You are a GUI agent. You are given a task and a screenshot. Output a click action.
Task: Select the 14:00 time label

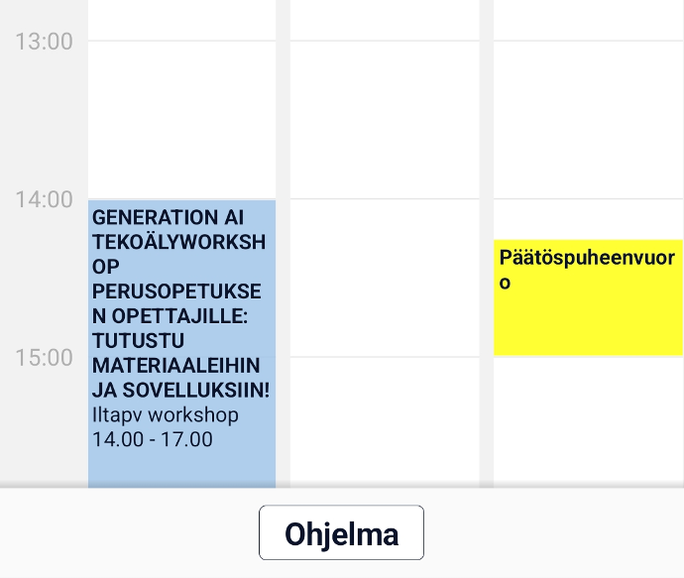click(x=44, y=200)
